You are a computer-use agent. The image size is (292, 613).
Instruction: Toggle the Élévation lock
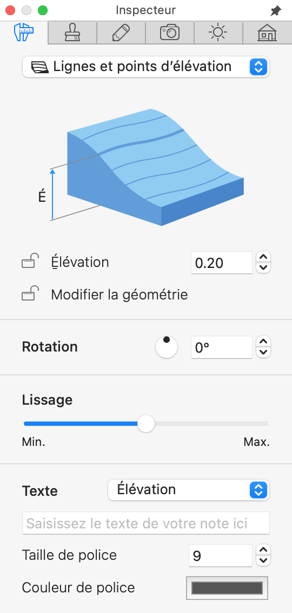30,261
